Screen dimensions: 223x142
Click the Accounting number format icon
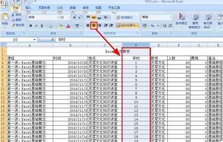[144, 26]
